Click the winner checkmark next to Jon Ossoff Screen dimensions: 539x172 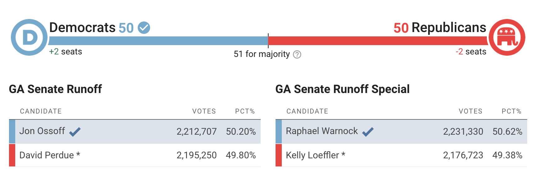[75, 132]
